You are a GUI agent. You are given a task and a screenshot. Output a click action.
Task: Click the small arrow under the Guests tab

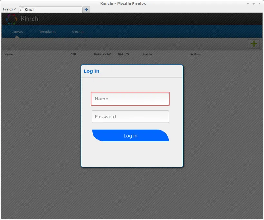[17, 37]
